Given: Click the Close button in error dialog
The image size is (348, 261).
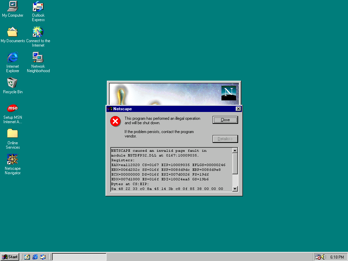Looking at the screenshot, I should pyautogui.click(x=225, y=120).
